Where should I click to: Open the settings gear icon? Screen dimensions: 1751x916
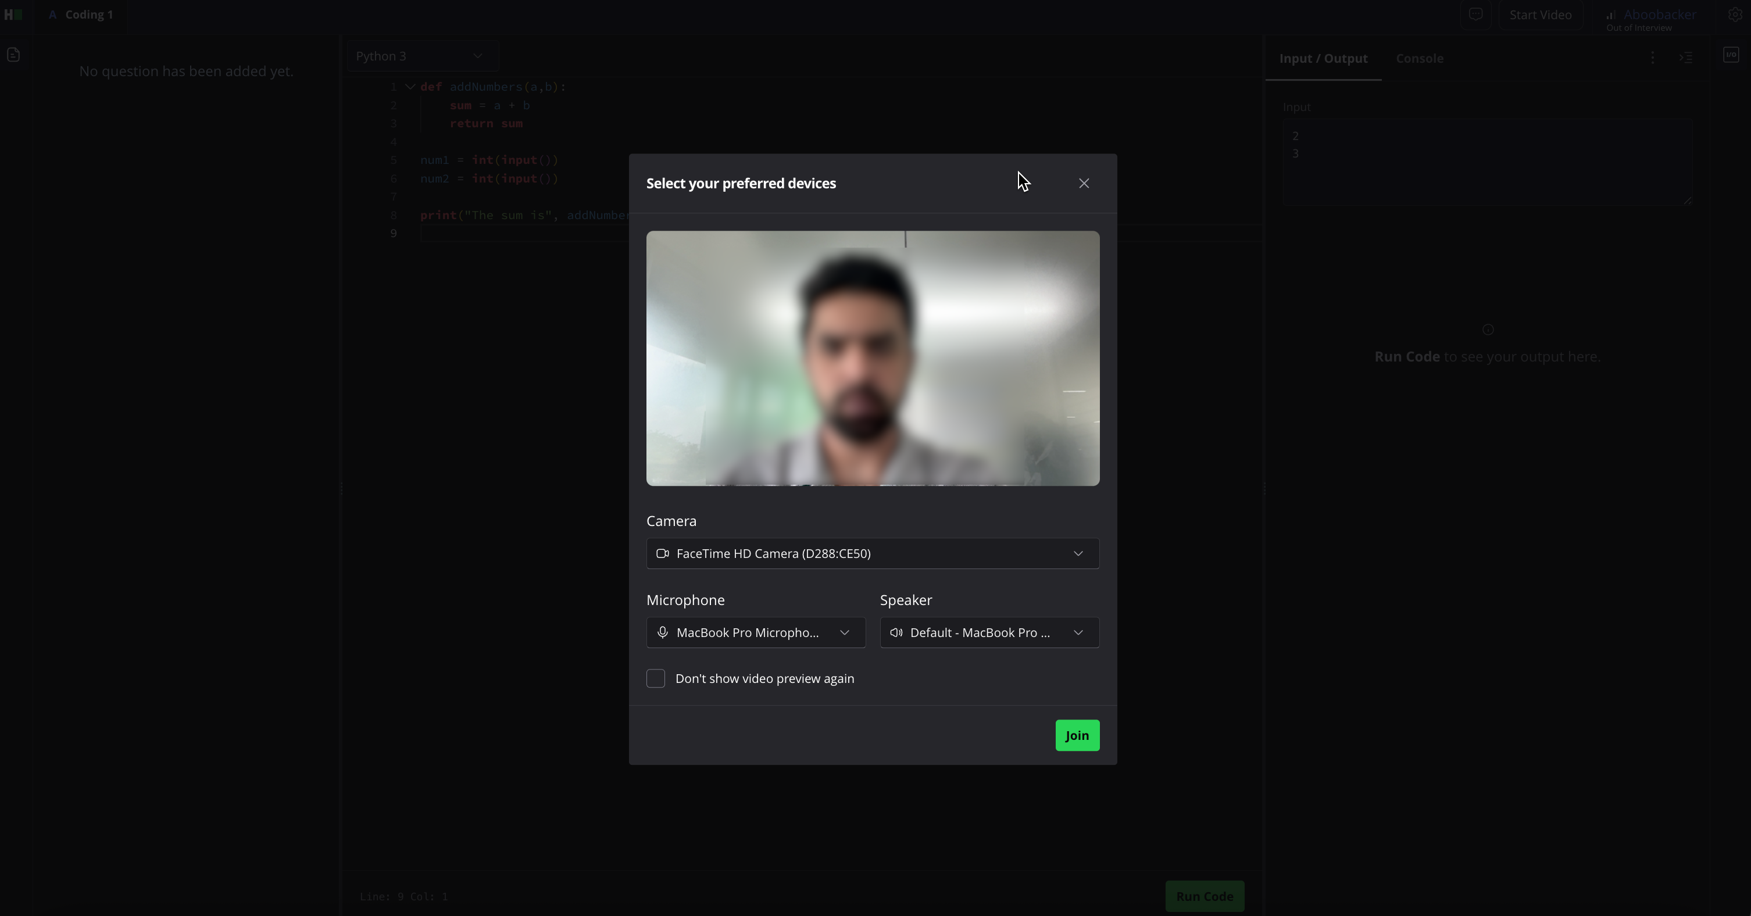1734,15
